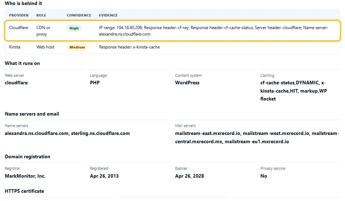345x201 pixels.
Task: Click the 'Web host' role cell
Action: (x=45, y=47)
